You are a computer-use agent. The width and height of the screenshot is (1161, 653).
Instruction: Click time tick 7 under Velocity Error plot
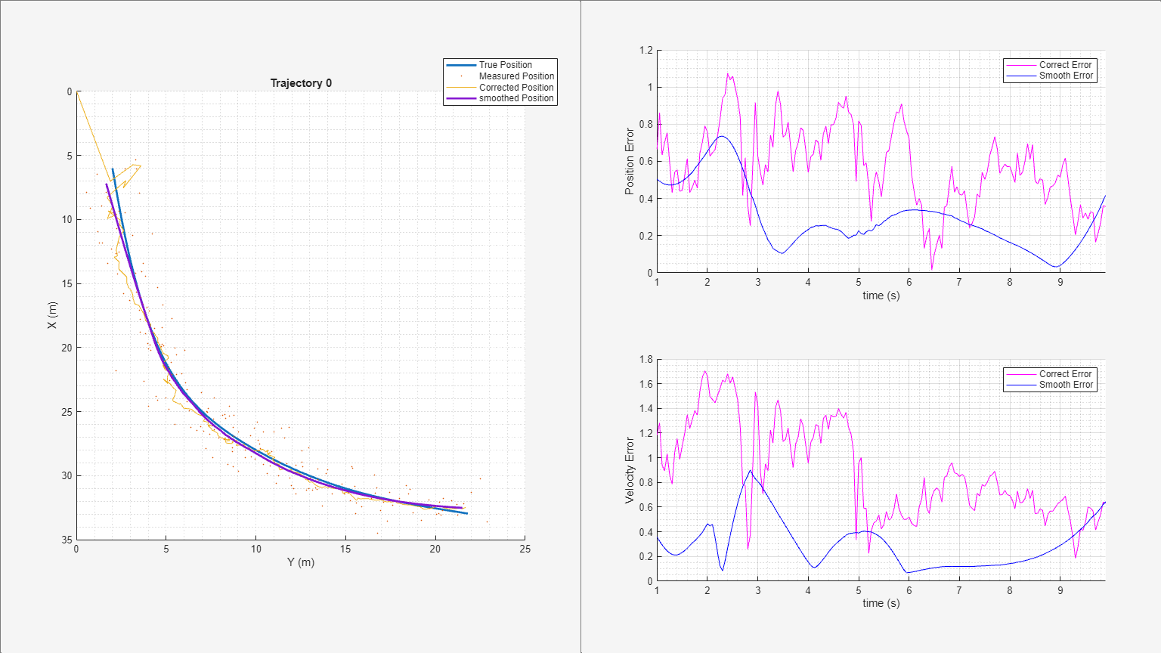click(959, 590)
